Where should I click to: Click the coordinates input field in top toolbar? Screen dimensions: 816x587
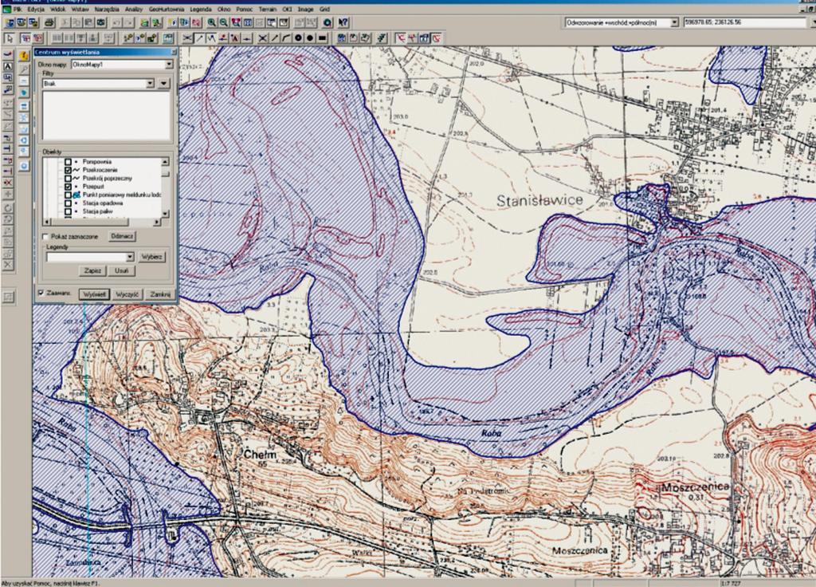[x=746, y=22]
